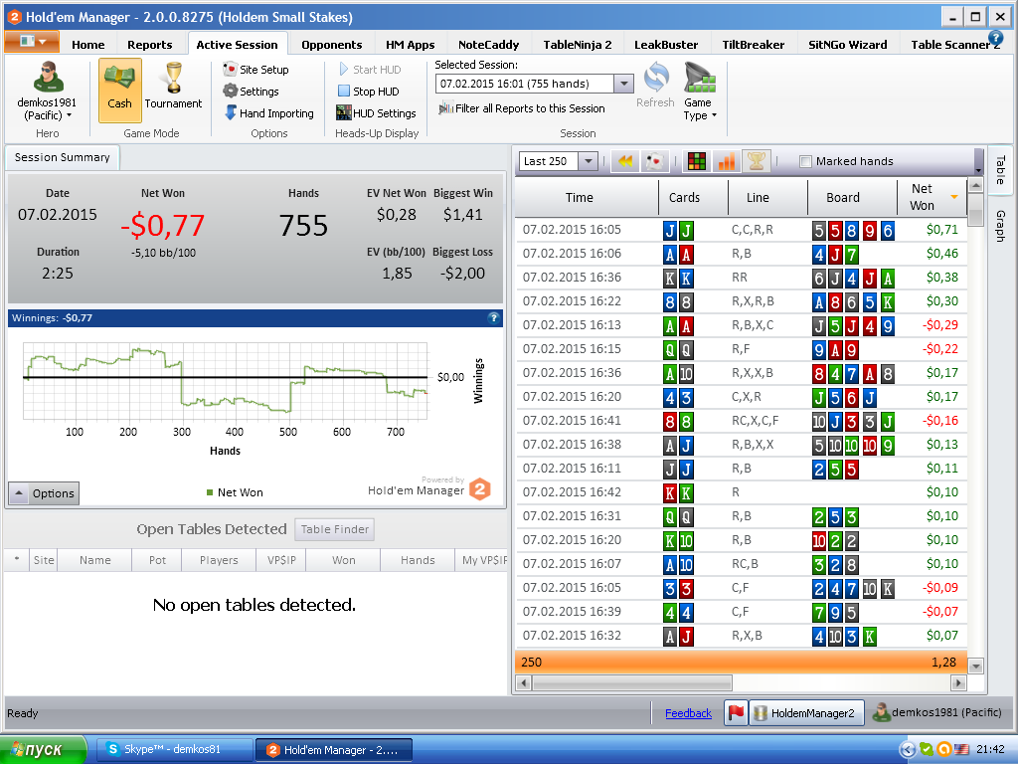Open the LeakBuster tab
The height and width of the screenshot is (764, 1018).
pos(666,45)
